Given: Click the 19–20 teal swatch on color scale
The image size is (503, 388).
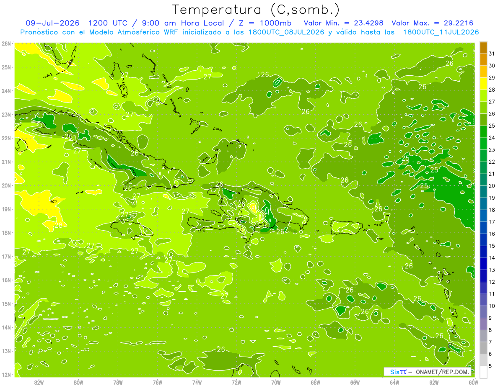Looking at the screenshot, I should click(x=483, y=192).
